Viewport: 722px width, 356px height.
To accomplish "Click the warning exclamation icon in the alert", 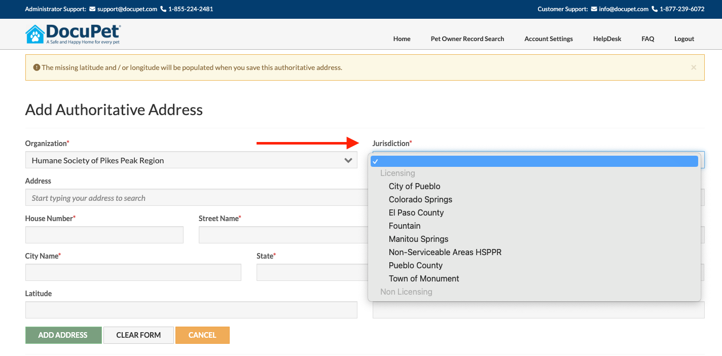I will [x=37, y=67].
